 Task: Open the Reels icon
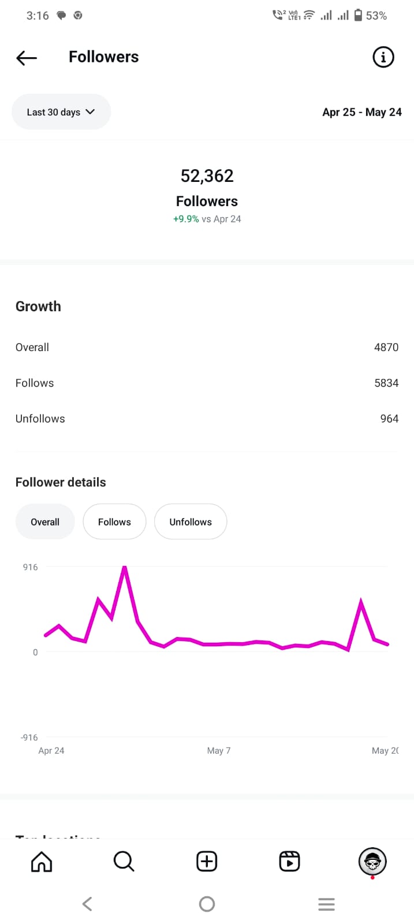tap(289, 861)
